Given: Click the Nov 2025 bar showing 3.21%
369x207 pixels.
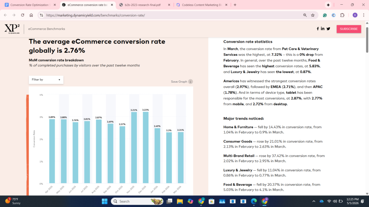Looking at the screenshot, I should pos(134,148).
